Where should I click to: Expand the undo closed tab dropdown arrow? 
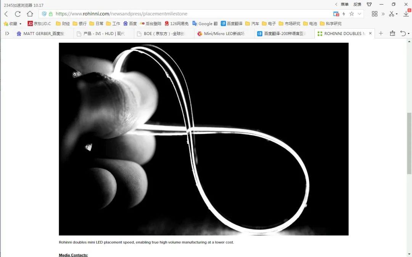point(409,34)
